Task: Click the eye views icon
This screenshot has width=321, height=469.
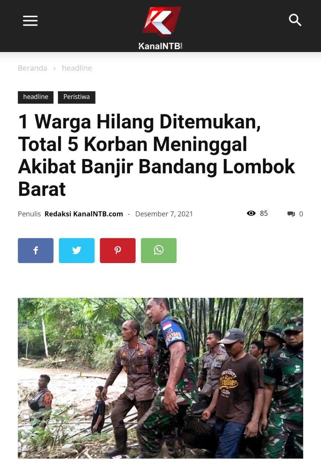Action: click(251, 213)
